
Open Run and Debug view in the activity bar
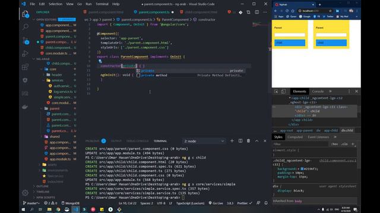tap(25, 53)
